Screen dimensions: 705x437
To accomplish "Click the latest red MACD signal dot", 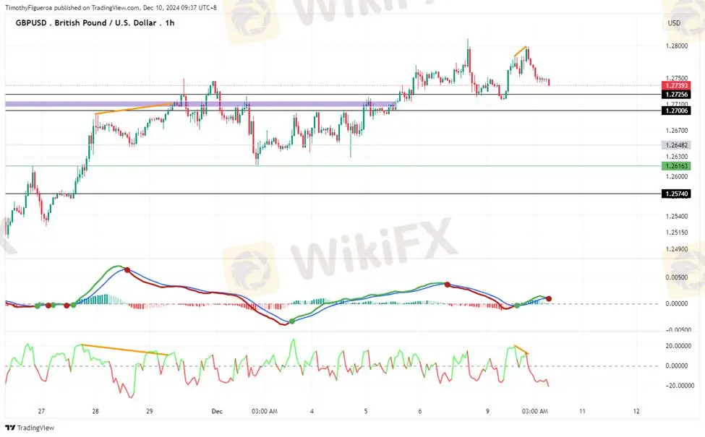I will pyautogui.click(x=549, y=298).
